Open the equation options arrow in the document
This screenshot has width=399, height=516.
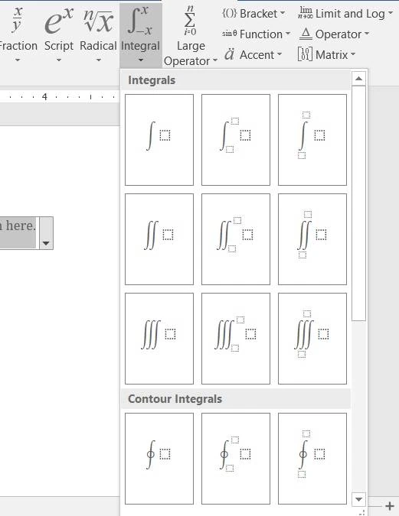pyautogui.click(x=46, y=233)
